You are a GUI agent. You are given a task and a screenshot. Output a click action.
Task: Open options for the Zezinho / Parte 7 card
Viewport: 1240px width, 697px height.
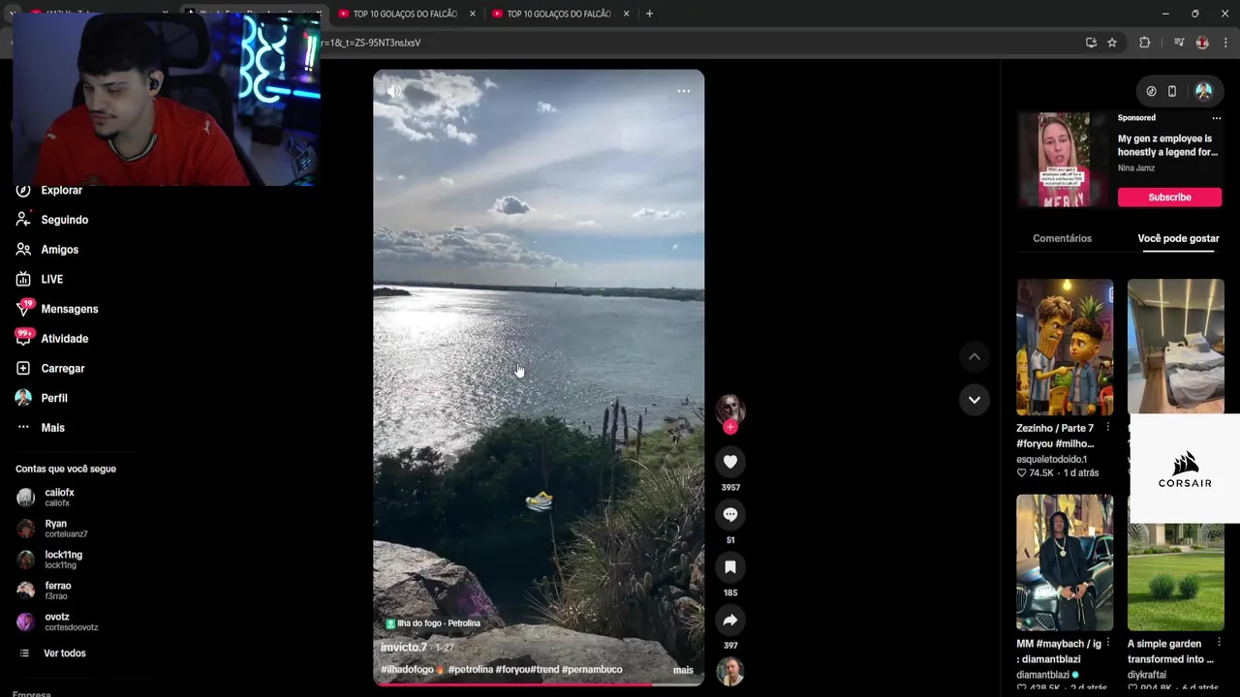(1107, 427)
